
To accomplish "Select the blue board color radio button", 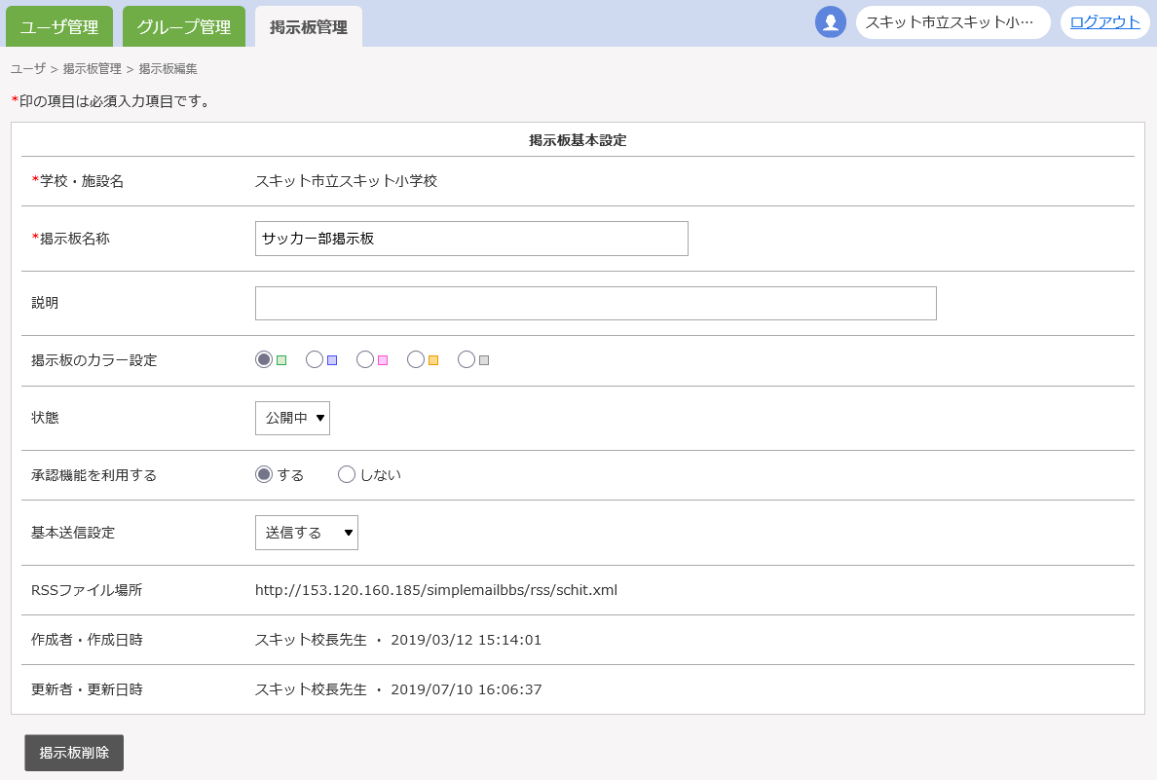I will [x=315, y=359].
